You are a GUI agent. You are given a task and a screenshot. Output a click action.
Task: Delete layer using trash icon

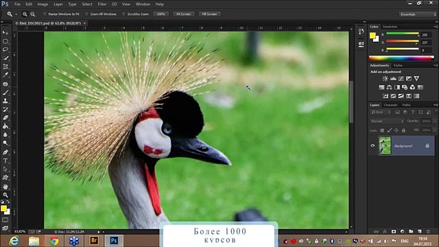428,232
